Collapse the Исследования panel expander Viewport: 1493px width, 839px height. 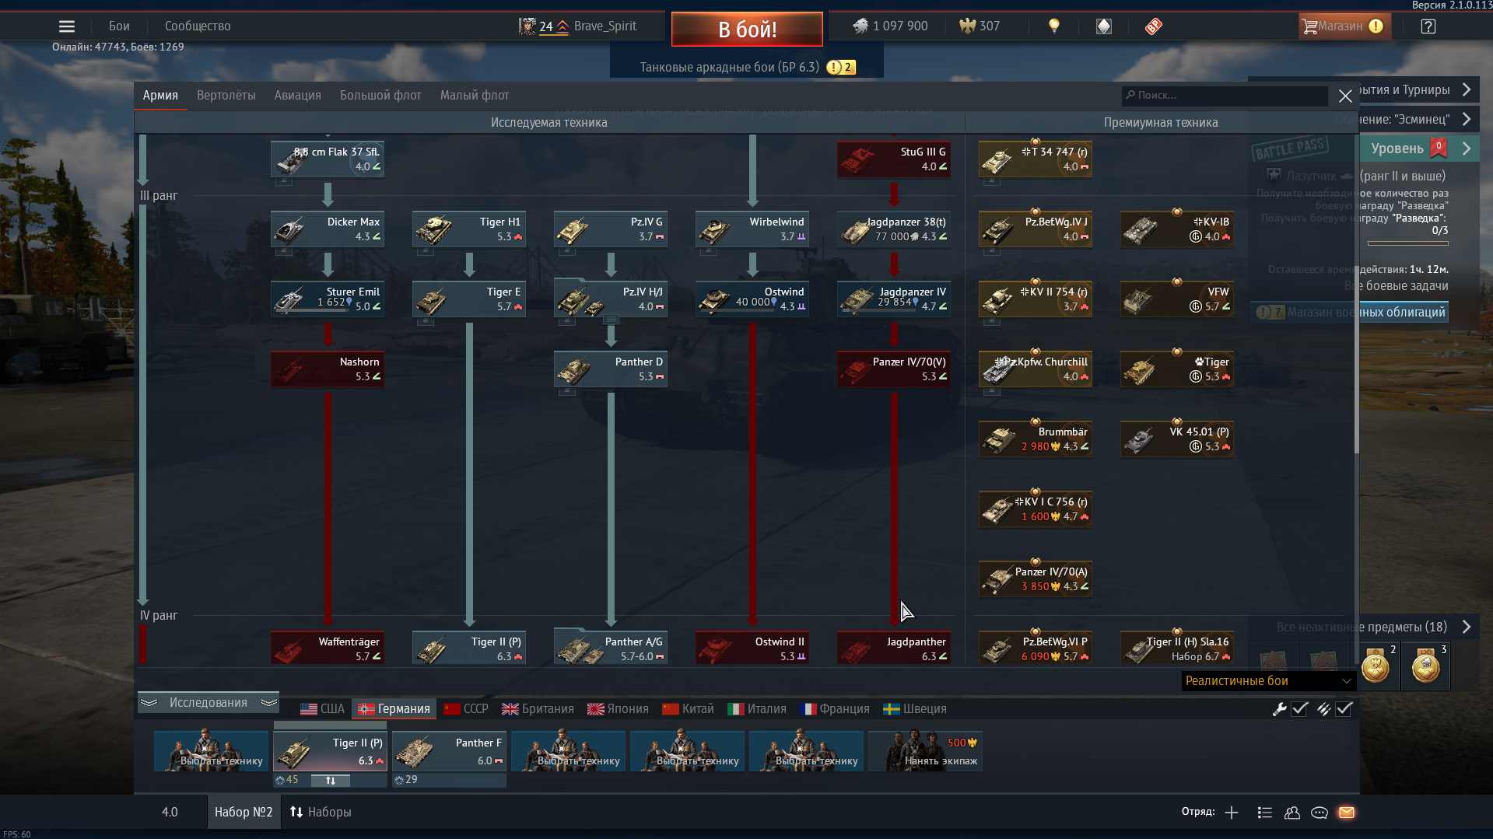[209, 702]
